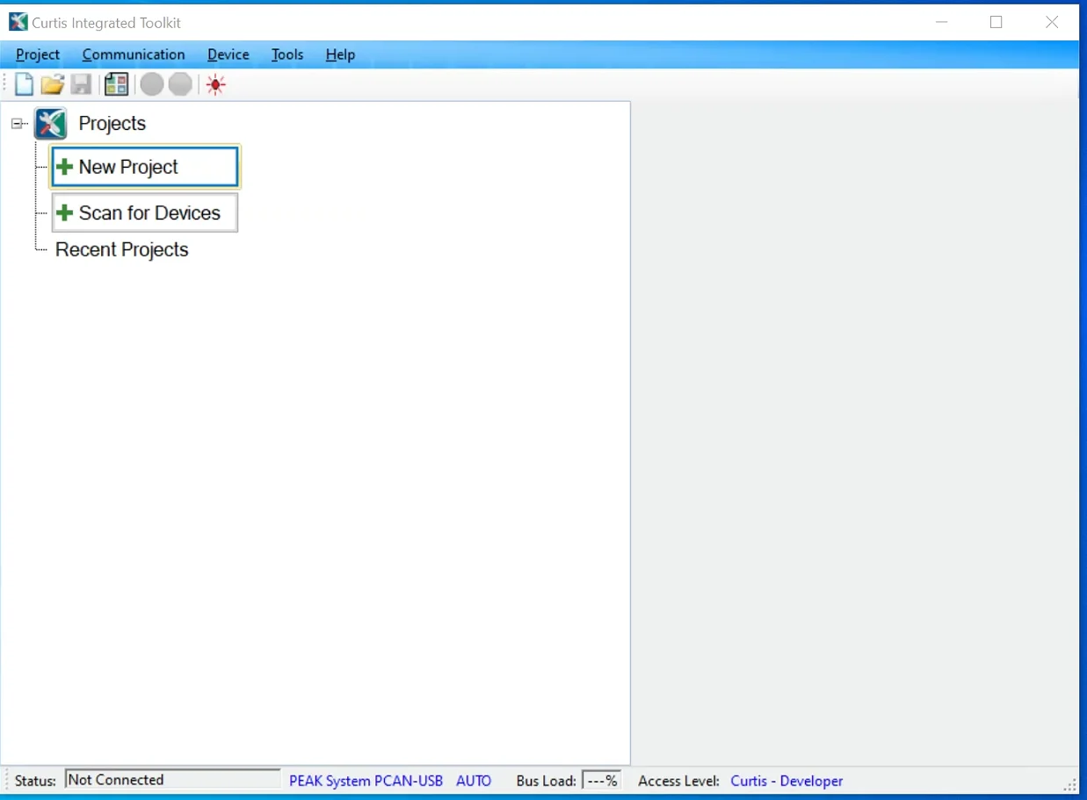Minimize the Curtis Integrated Toolkit window

point(942,22)
